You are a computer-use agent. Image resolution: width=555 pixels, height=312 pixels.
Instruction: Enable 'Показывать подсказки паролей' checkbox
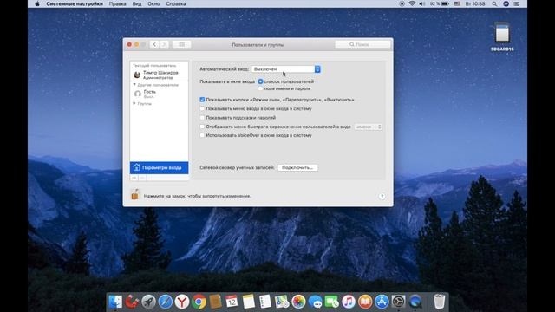[202, 118]
